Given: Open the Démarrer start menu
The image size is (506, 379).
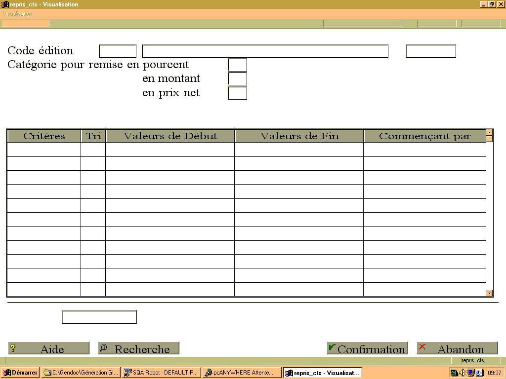Looking at the screenshot, I should (x=20, y=373).
